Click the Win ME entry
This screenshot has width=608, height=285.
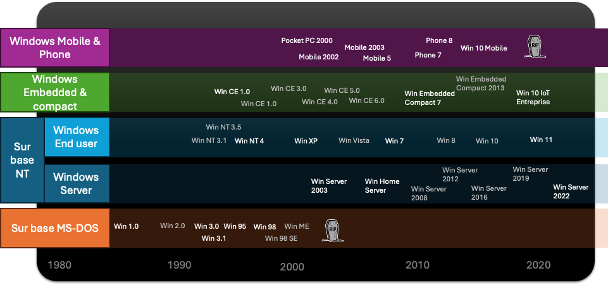(x=297, y=226)
